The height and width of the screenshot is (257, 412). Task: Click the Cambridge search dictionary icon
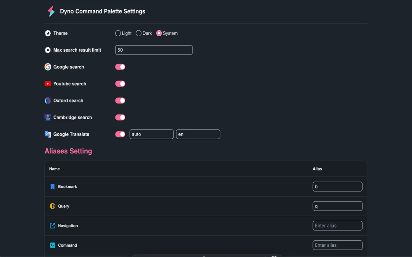pos(48,117)
